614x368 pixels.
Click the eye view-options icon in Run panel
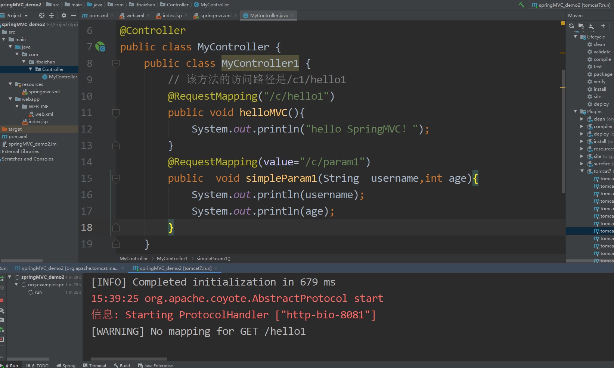click(x=1, y=311)
